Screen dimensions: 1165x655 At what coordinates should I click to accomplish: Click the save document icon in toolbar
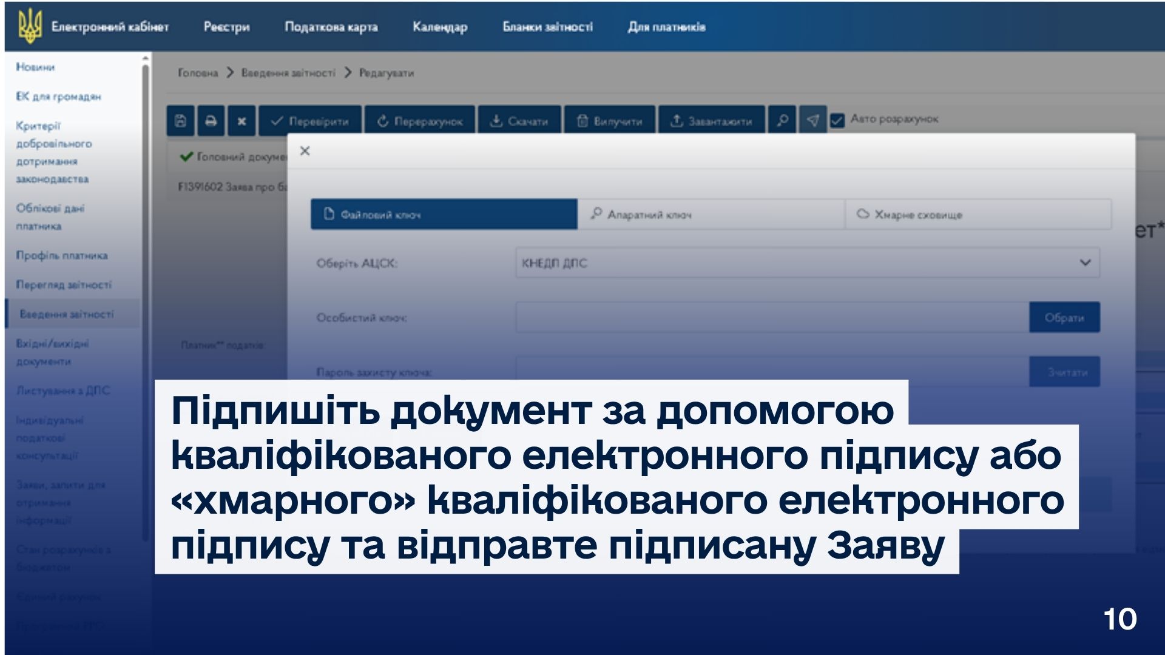[x=180, y=121]
